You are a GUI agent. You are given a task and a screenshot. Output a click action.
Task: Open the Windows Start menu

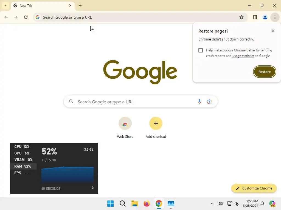coord(110,203)
